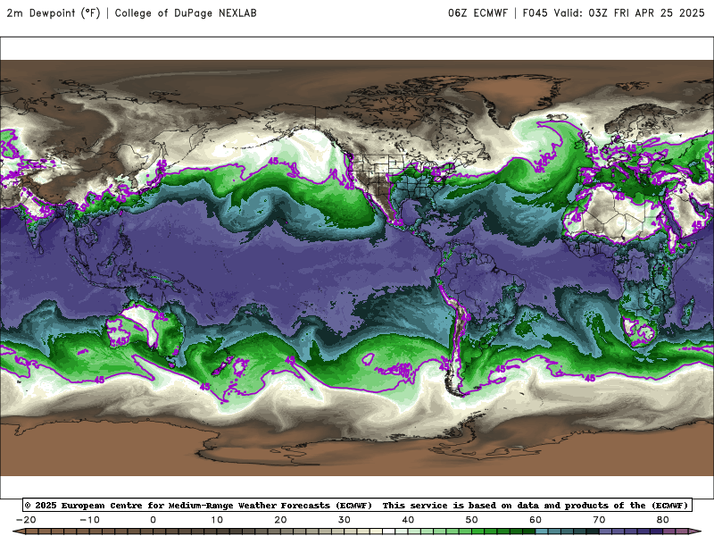Click the '40' color scale label
Viewport: 714px width, 536px height.
pyautogui.click(x=408, y=520)
